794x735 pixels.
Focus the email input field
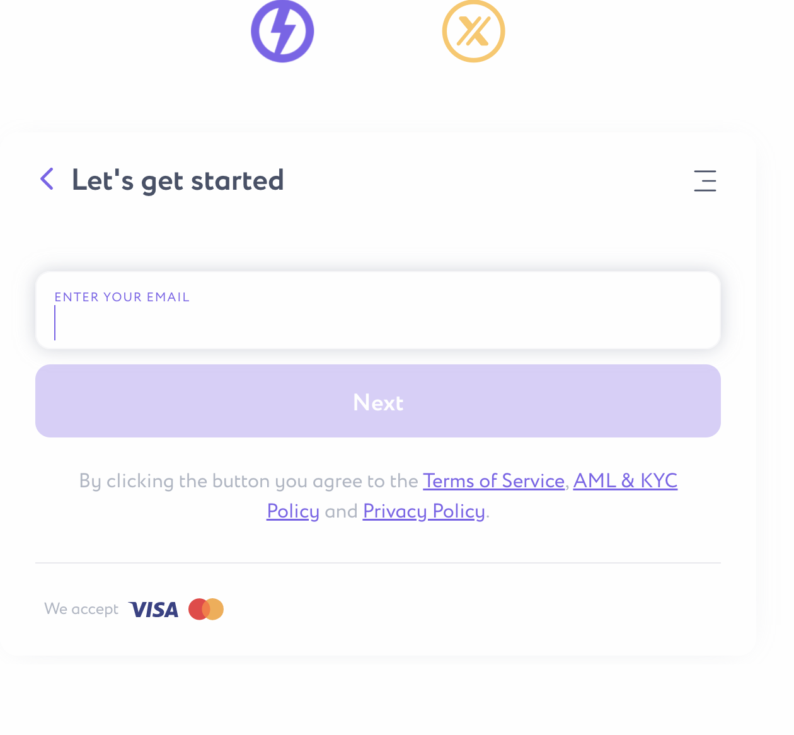coord(378,324)
